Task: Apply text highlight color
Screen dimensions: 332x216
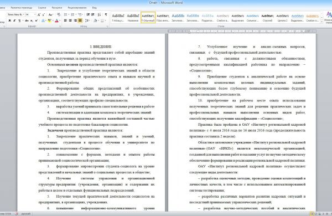Action: tap(50, 20)
